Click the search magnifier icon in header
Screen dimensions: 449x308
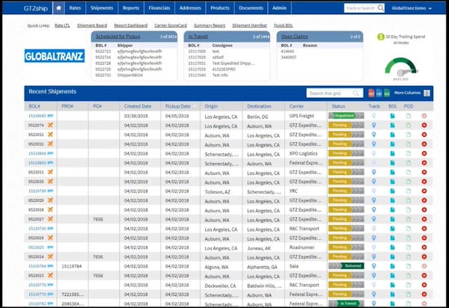(381, 8)
